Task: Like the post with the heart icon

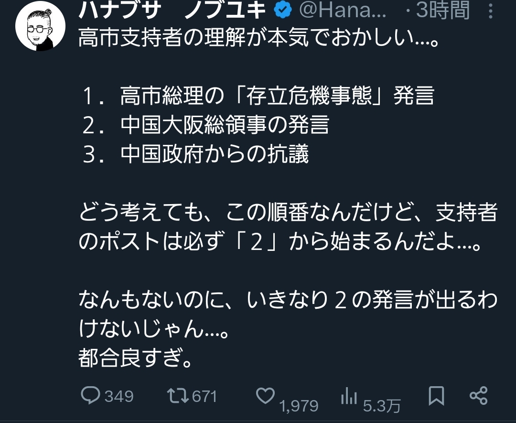Action: [265, 396]
